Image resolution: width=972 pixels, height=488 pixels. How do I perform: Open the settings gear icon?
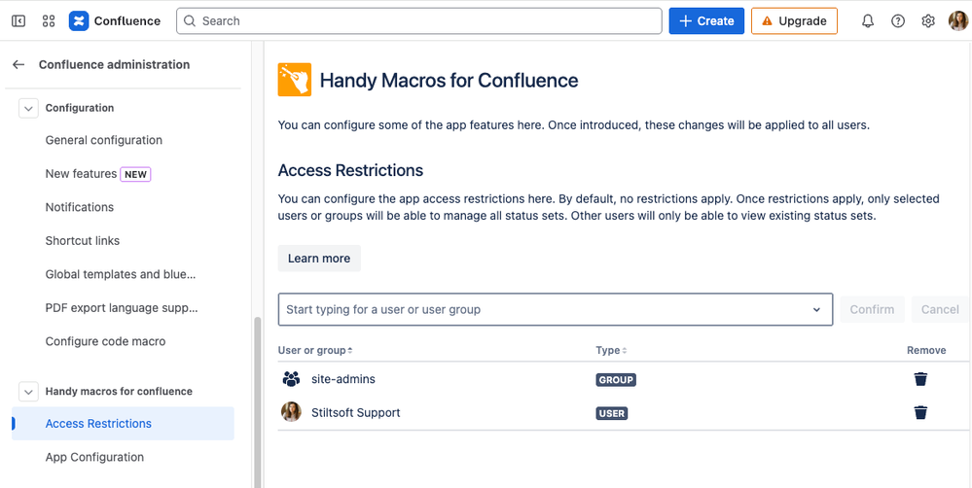coord(928,20)
